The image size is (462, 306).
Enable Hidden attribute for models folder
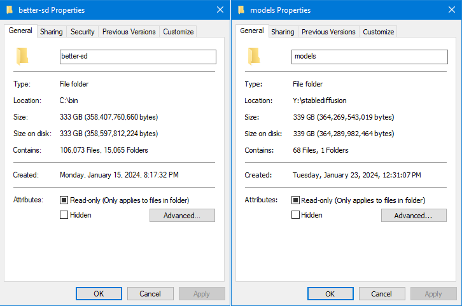295,215
